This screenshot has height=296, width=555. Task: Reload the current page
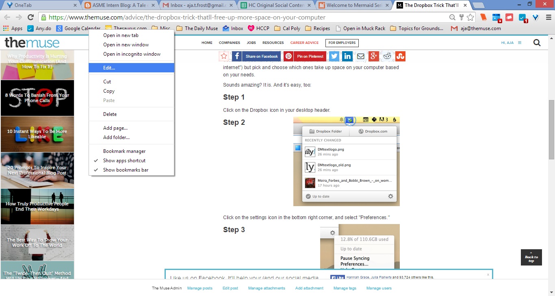30,17
